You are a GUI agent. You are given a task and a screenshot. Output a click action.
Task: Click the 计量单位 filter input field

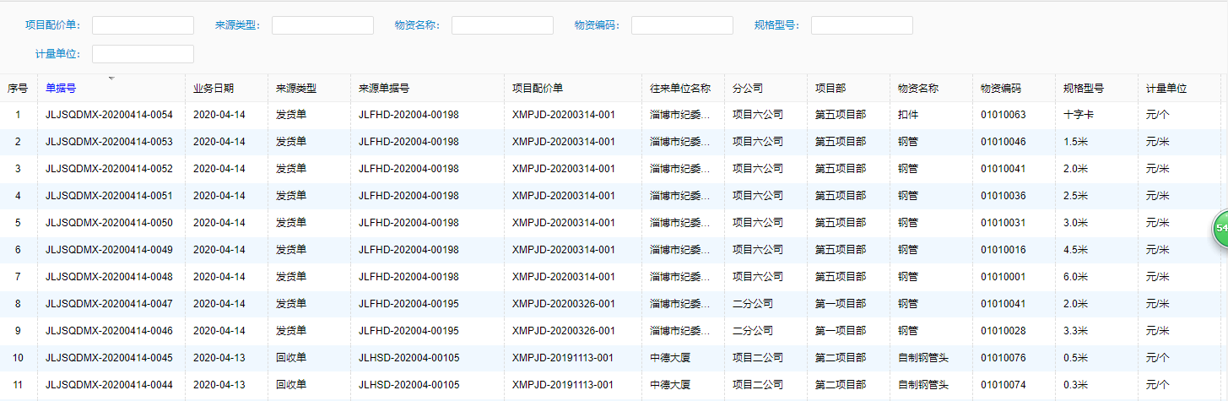click(x=143, y=54)
